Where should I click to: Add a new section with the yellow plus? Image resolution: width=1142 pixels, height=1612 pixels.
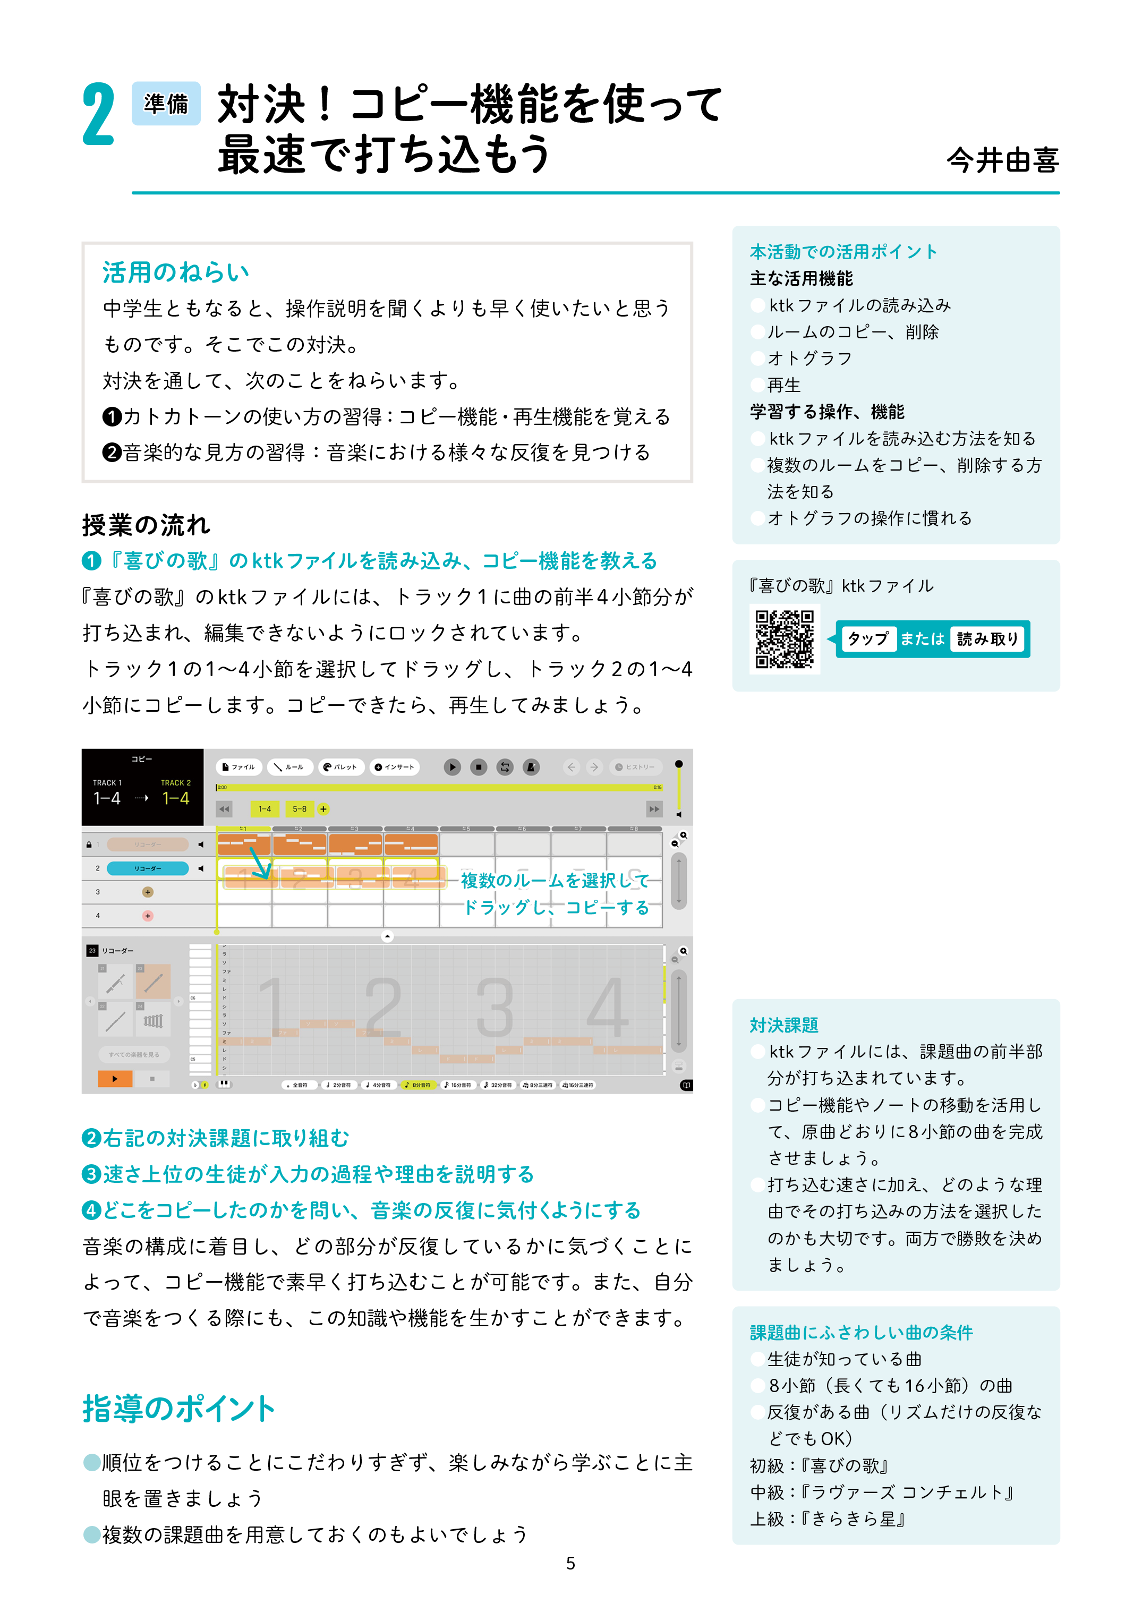click(x=323, y=809)
